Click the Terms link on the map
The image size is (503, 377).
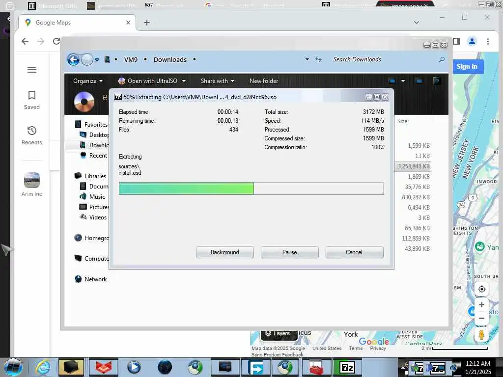356,349
